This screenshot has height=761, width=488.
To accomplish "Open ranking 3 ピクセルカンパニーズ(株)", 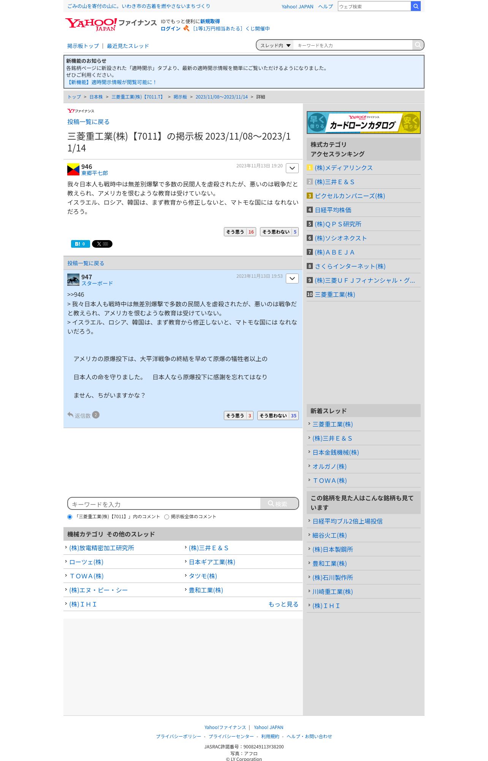I will click(350, 196).
